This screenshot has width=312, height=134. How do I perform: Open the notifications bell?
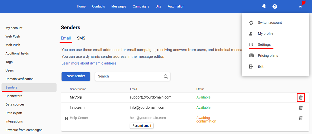pos(264,6)
